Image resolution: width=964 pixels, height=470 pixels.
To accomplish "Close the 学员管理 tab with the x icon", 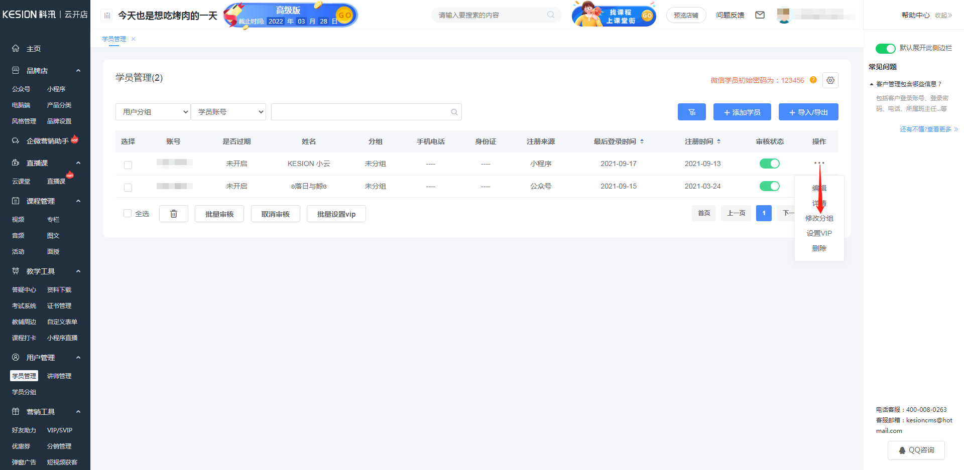I will (x=133, y=39).
